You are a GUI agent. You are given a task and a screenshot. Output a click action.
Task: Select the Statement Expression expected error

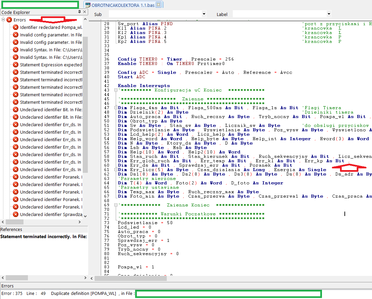(51, 65)
